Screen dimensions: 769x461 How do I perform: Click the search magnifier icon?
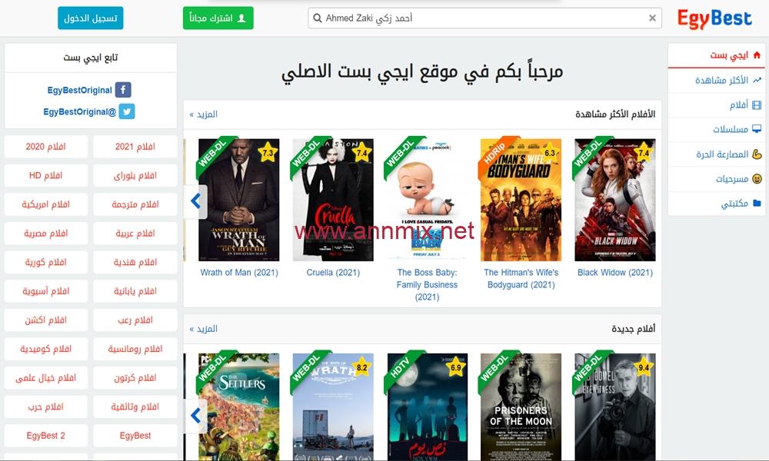click(x=318, y=18)
